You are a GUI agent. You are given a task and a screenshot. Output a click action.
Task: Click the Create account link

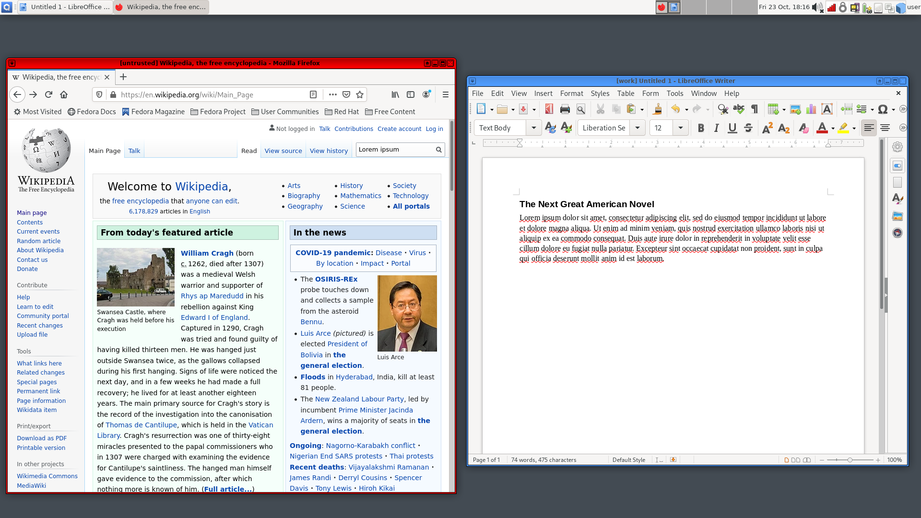(x=399, y=129)
